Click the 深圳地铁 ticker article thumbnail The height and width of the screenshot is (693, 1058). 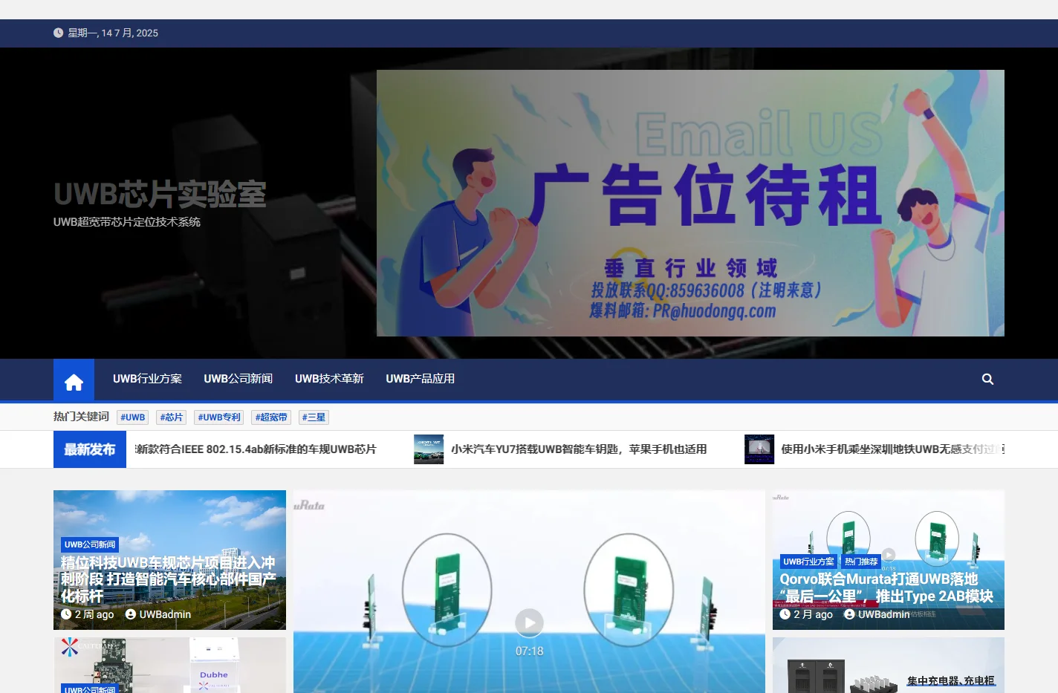click(759, 449)
